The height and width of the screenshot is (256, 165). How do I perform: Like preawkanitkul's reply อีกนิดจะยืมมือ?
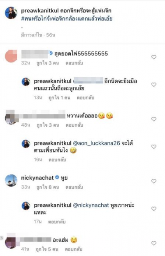(154, 84)
